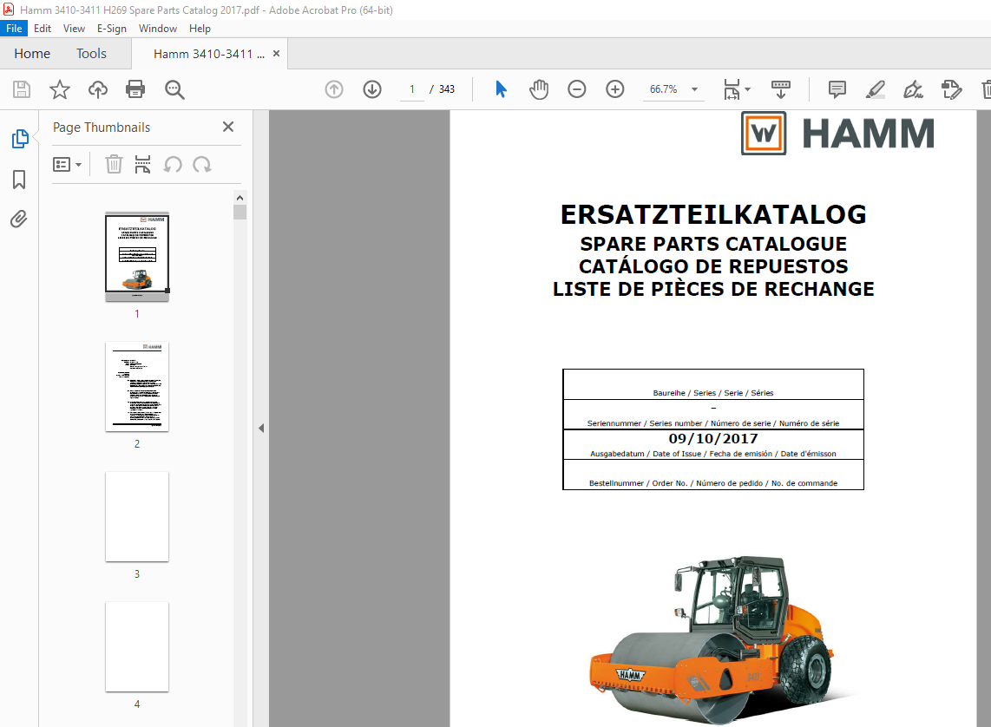Add a comment note
This screenshot has width=991, height=727.
(837, 89)
